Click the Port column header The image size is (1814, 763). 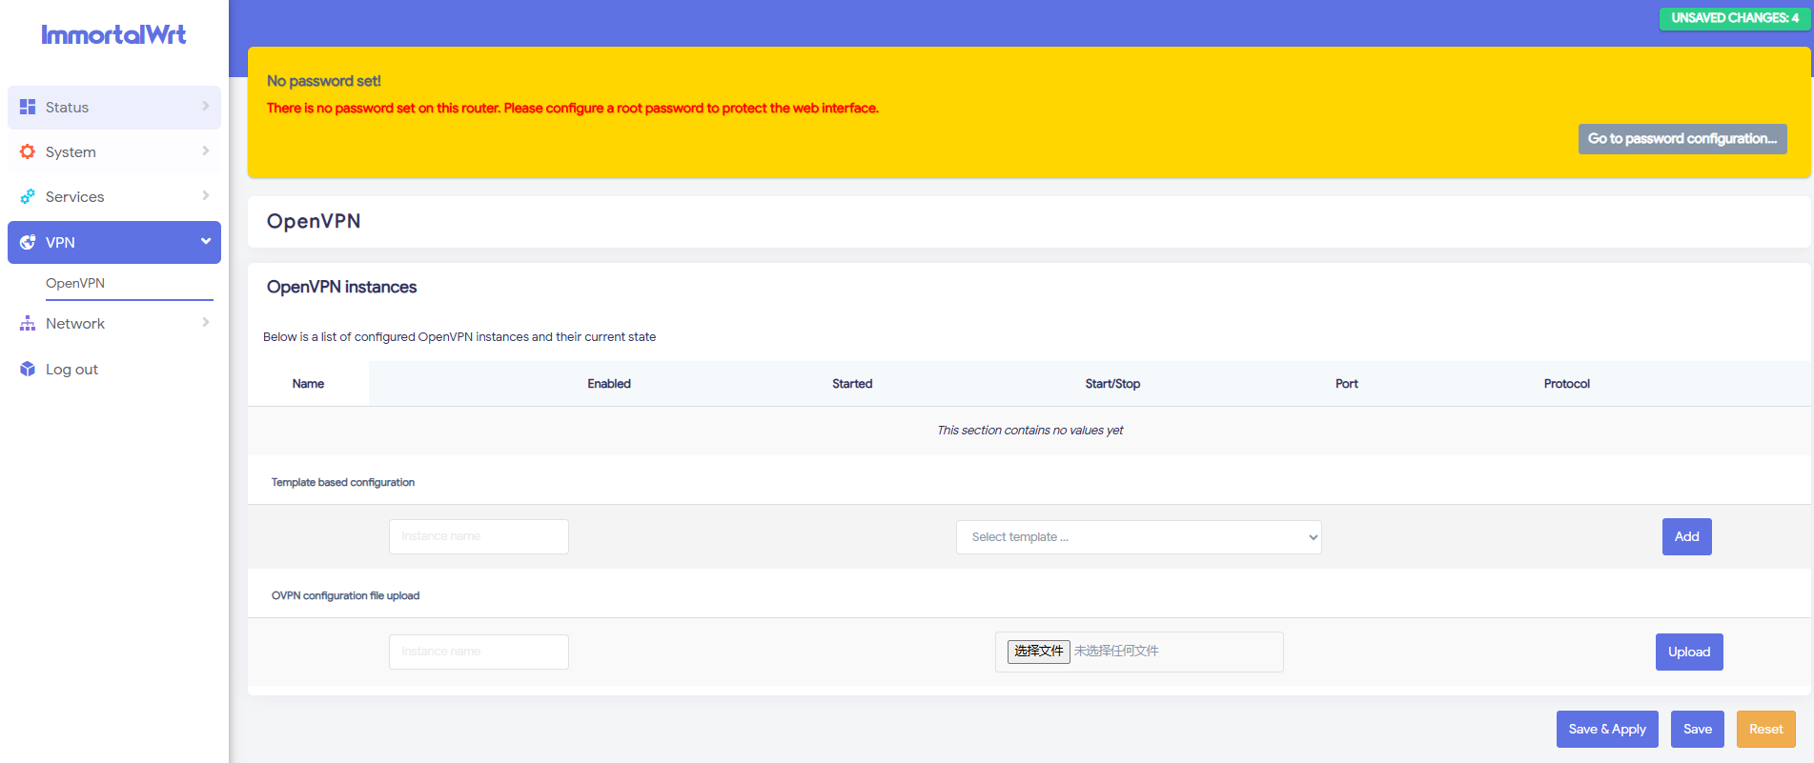(x=1347, y=384)
